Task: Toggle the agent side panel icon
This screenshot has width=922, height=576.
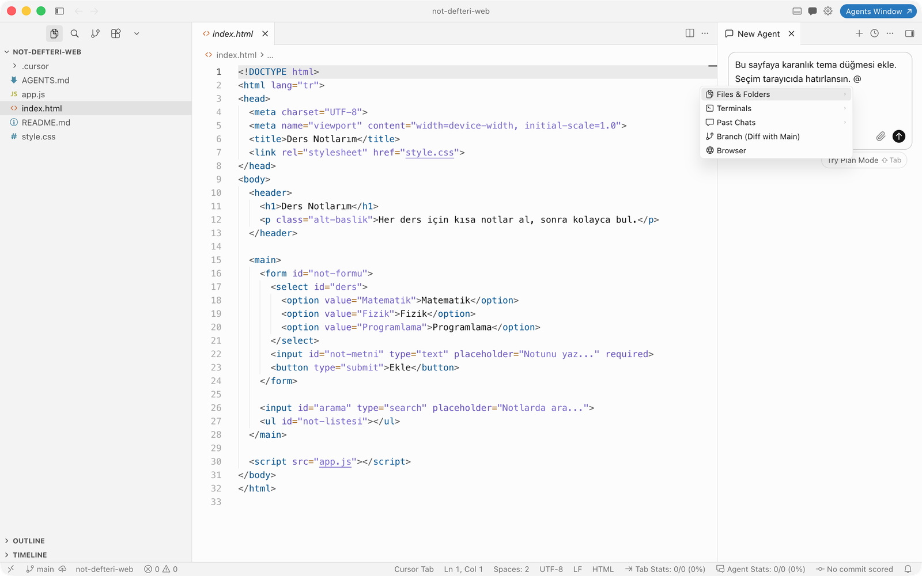Action: click(910, 33)
